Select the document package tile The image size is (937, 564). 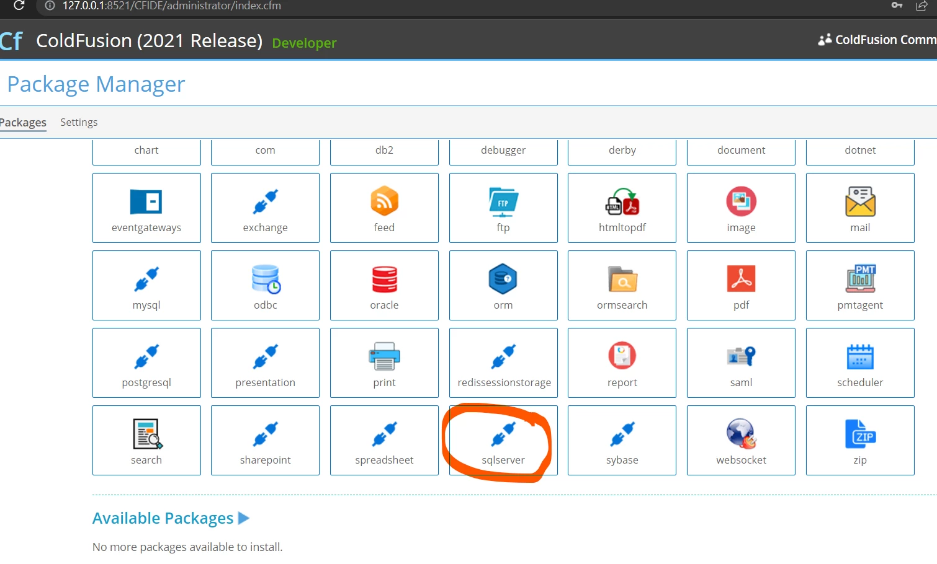point(741,152)
